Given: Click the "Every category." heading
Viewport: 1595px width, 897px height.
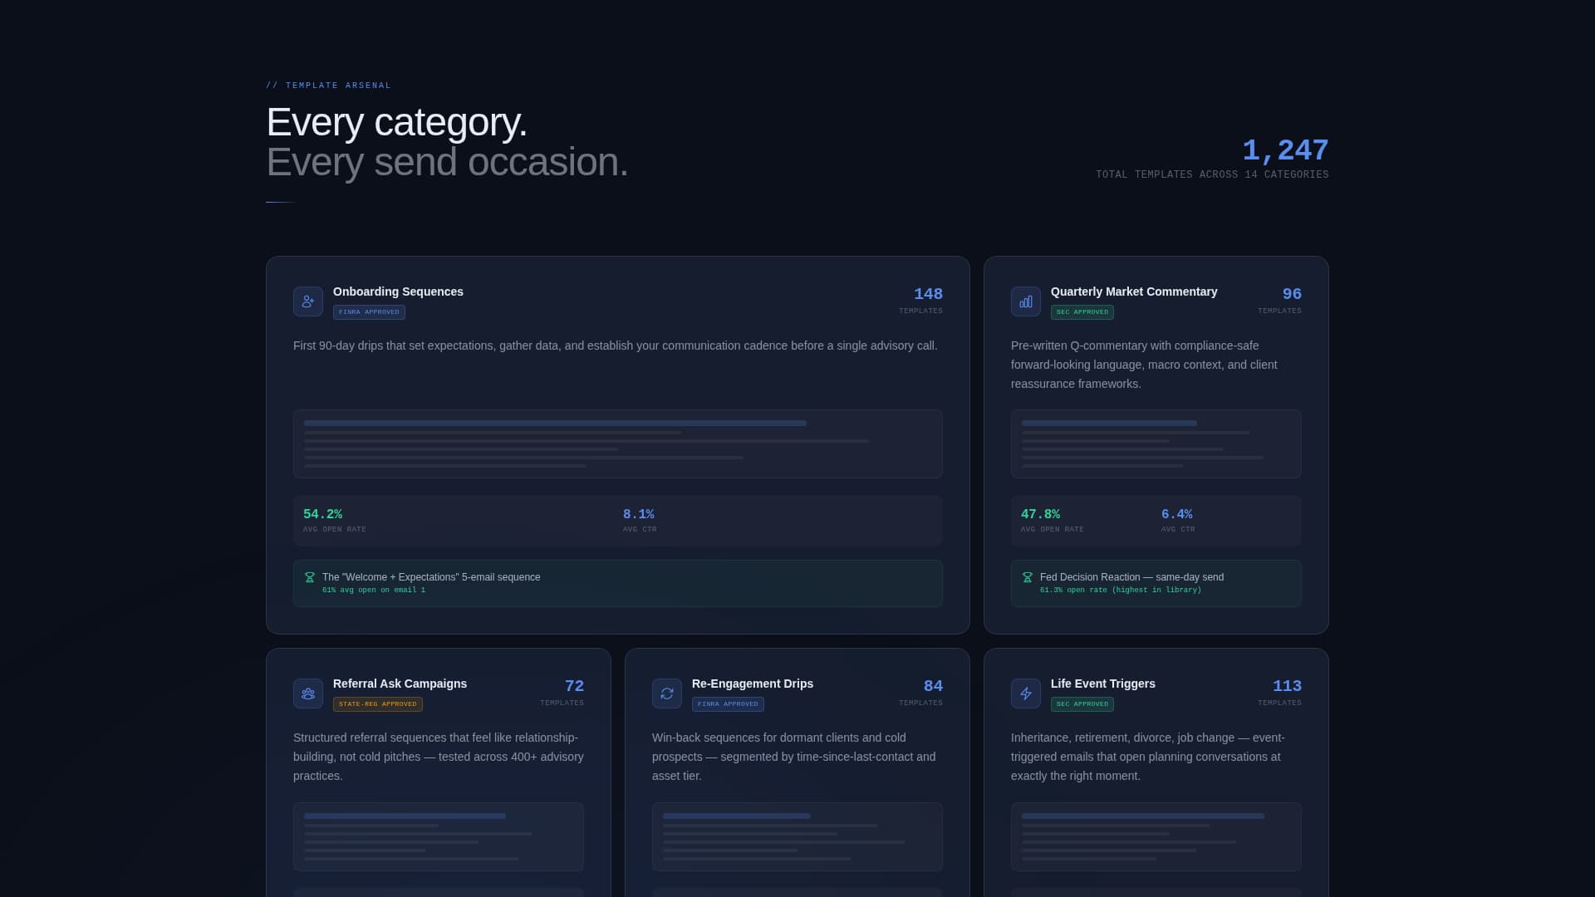Looking at the screenshot, I should [x=396, y=122].
